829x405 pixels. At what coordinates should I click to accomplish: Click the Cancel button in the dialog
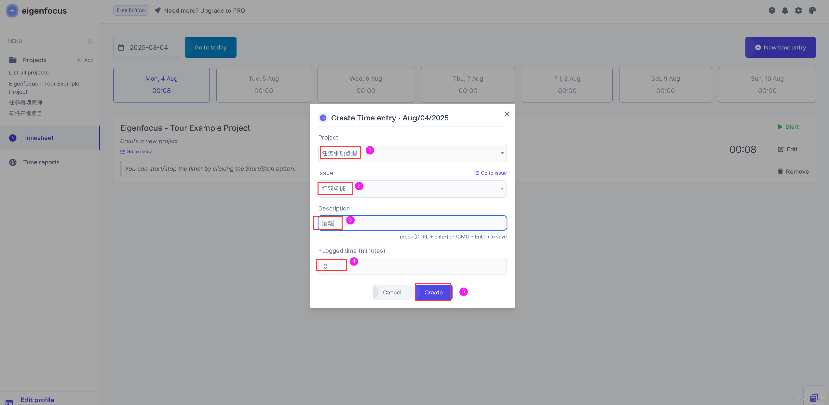pyautogui.click(x=392, y=292)
